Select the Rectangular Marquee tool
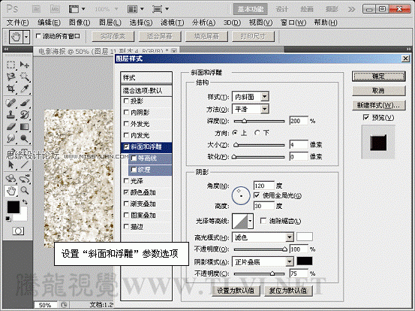The image size is (415, 311). [x=11, y=65]
